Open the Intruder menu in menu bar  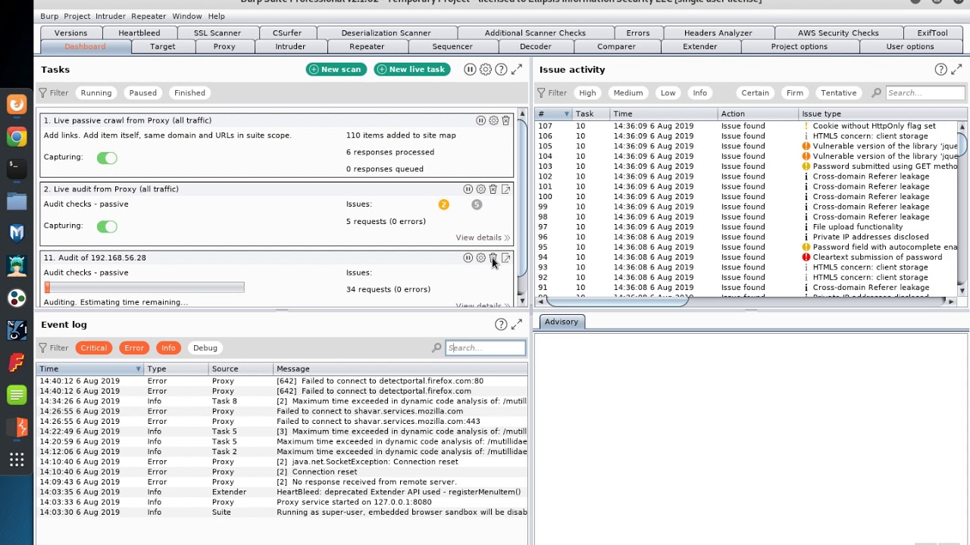click(x=111, y=16)
